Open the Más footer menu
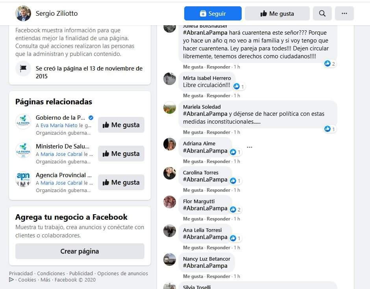Viewport: 370px width, 289px height. [x=45, y=280]
